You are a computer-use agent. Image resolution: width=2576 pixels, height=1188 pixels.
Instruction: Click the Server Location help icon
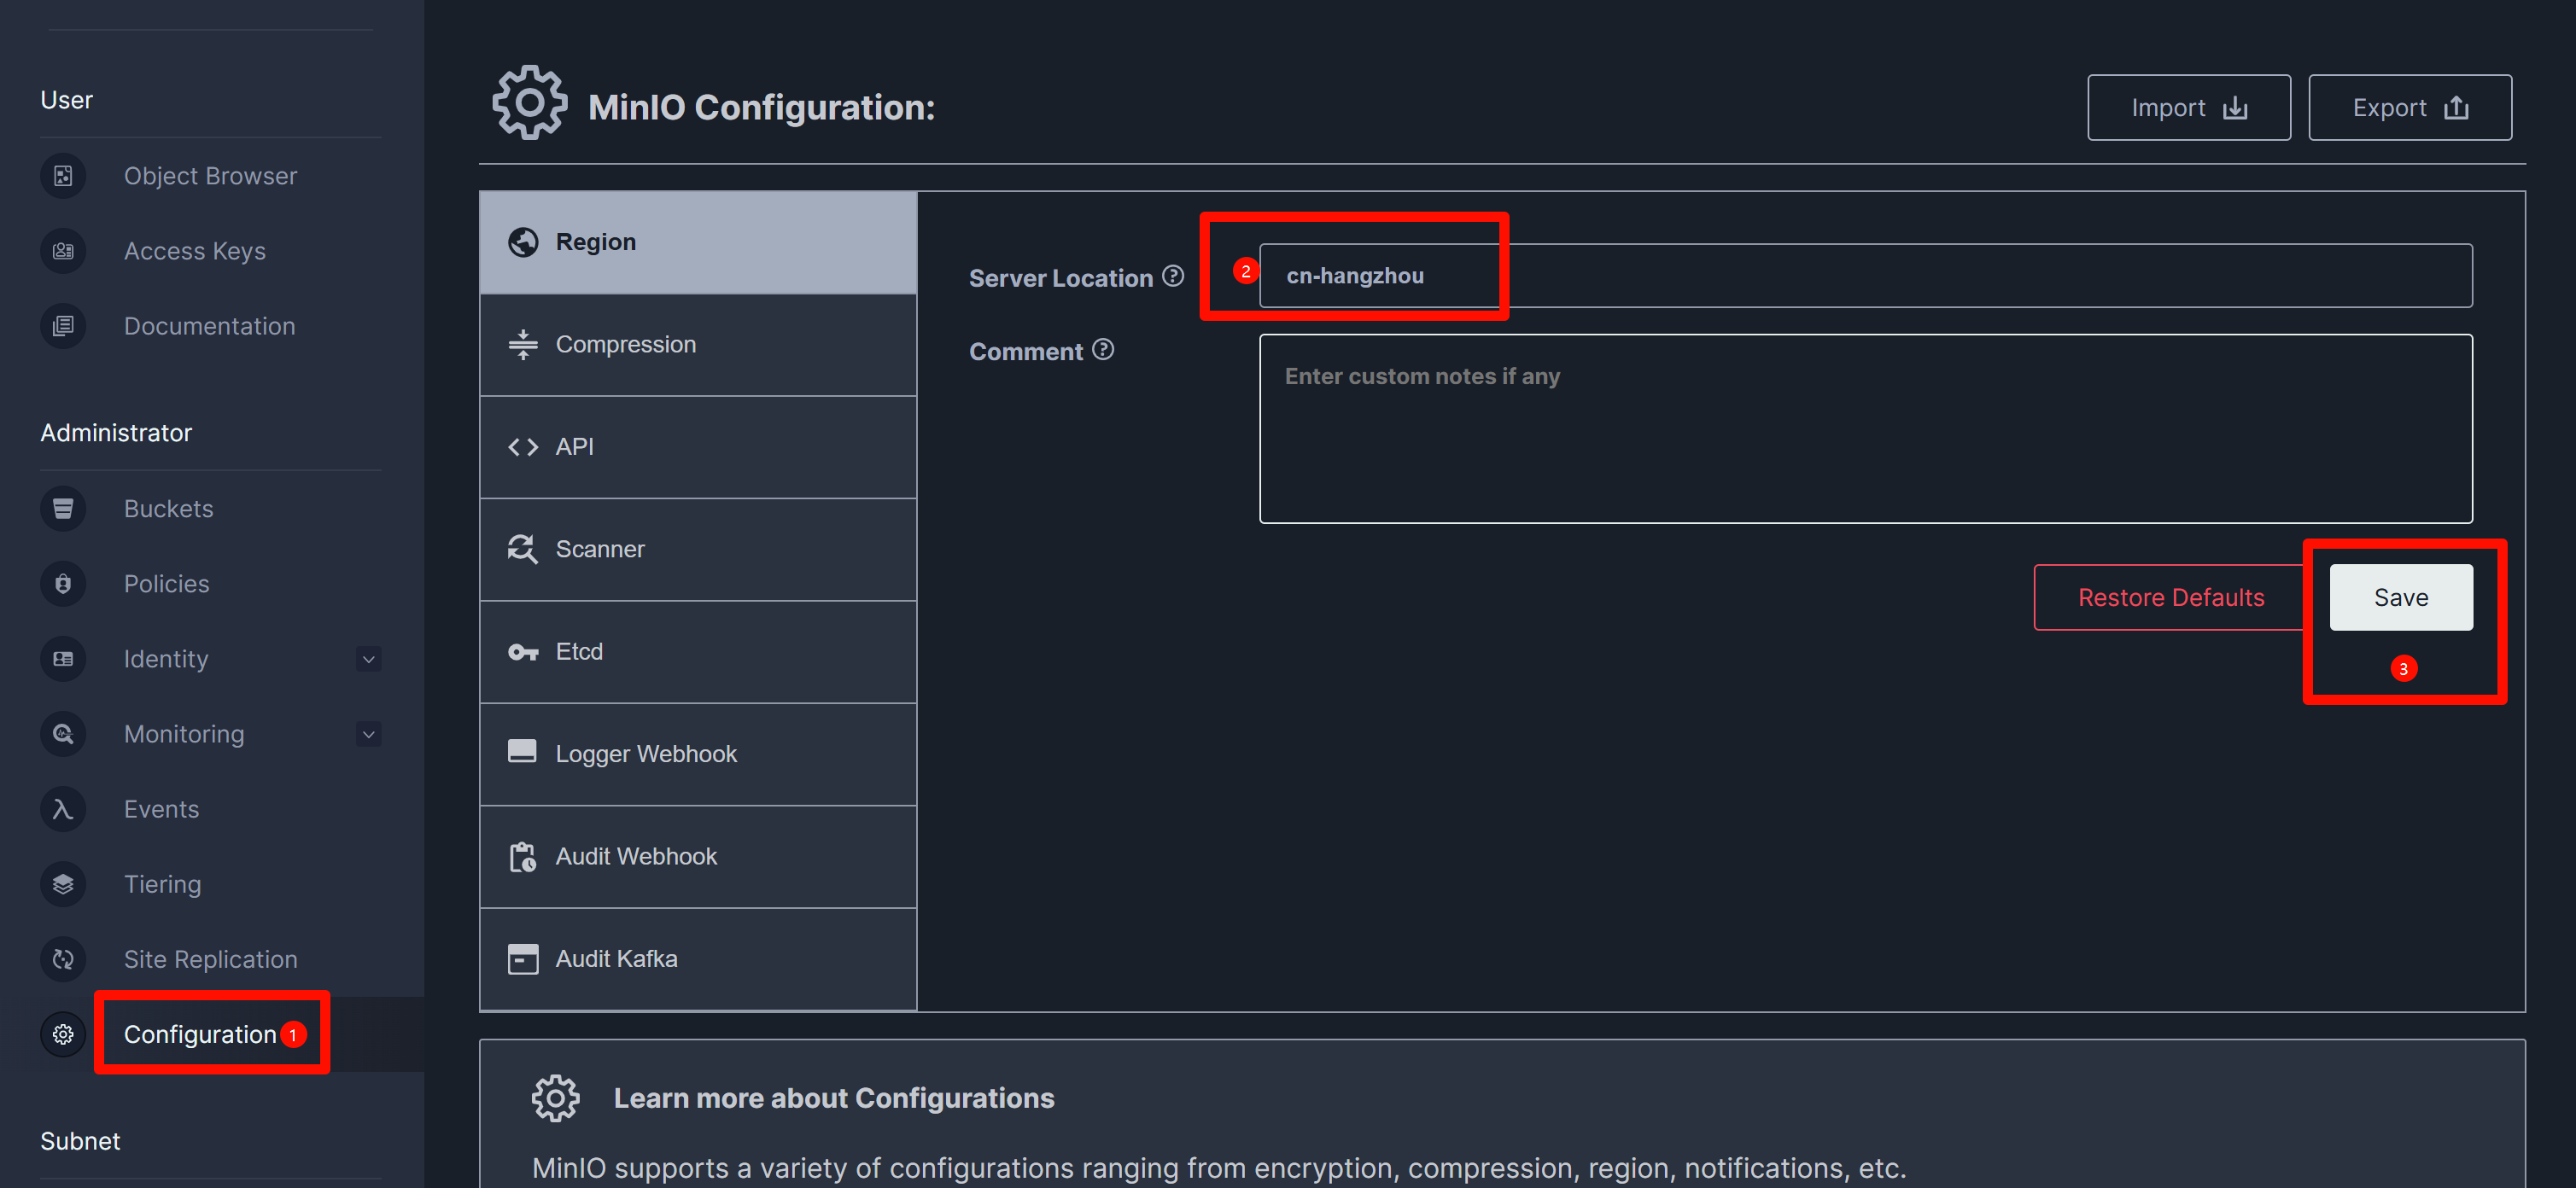pyautogui.click(x=1173, y=276)
